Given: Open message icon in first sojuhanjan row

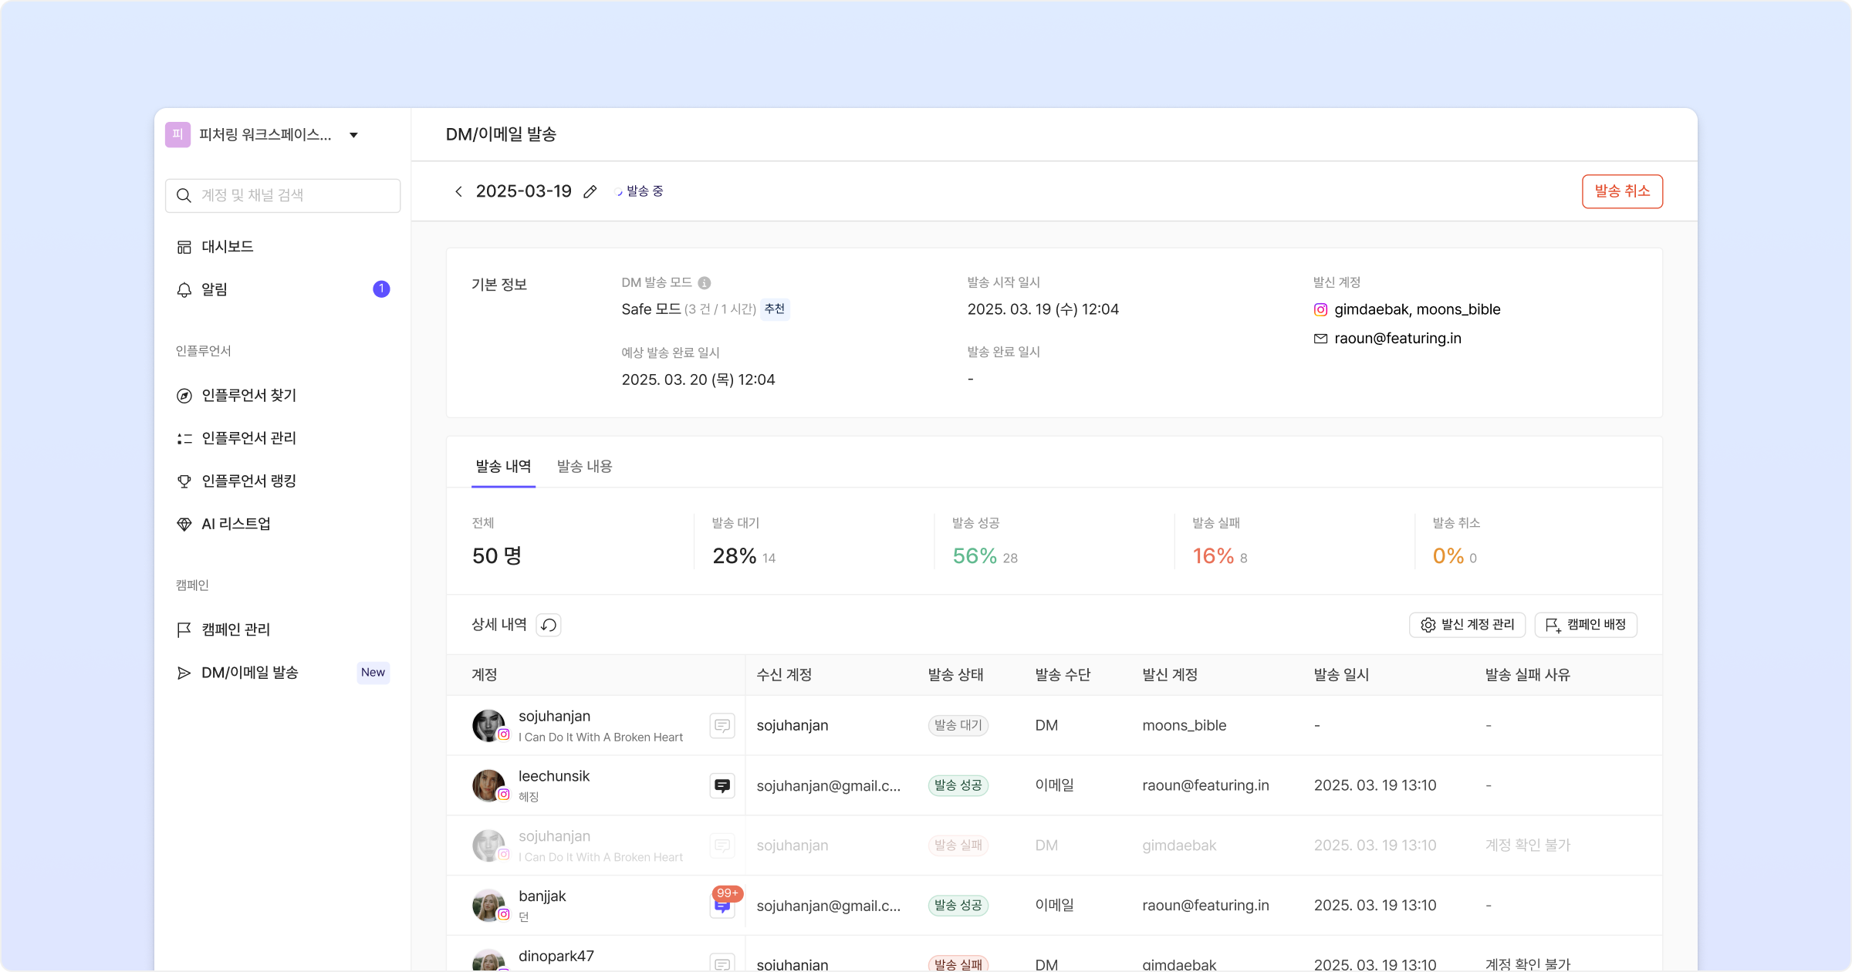Looking at the screenshot, I should coord(722,726).
